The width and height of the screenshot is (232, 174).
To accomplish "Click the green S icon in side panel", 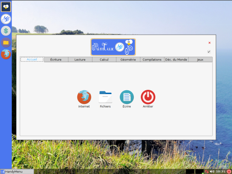I will click(6, 31).
